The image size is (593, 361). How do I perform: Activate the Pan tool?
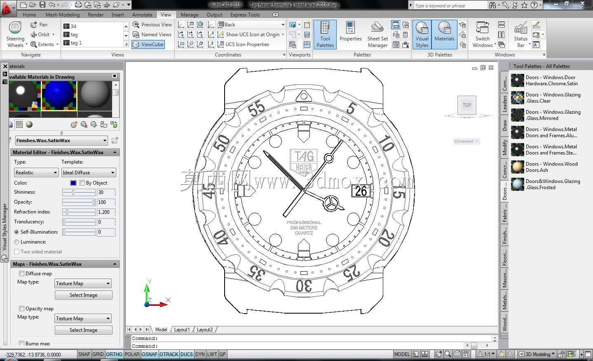point(39,25)
